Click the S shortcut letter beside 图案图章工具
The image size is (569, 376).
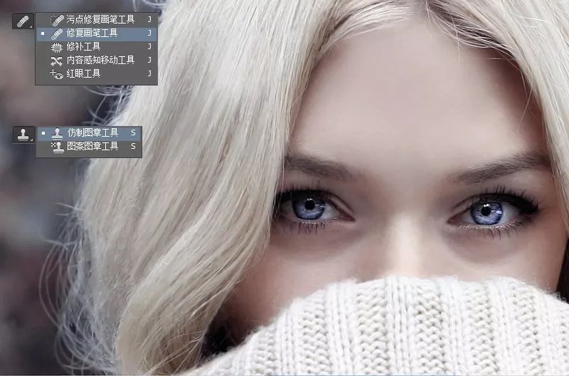[x=133, y=147]
